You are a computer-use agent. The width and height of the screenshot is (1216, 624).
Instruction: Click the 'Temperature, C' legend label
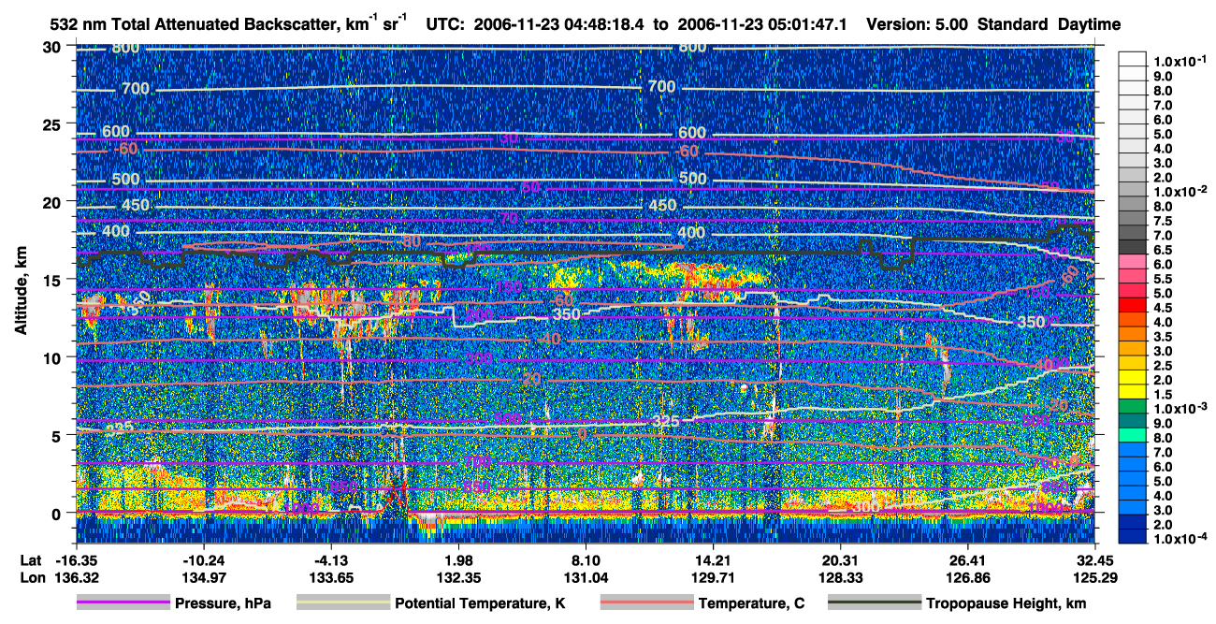coord(752,603)
